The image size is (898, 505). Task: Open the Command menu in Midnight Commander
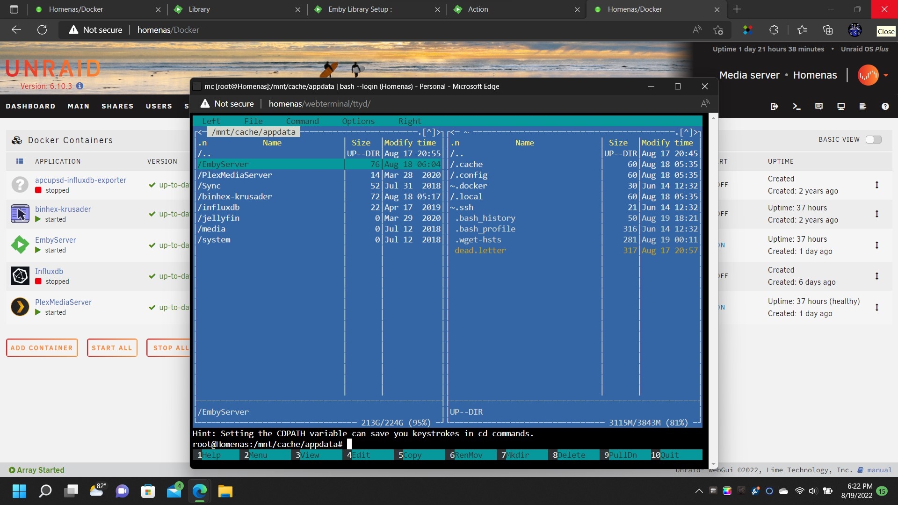click(302, 121)
